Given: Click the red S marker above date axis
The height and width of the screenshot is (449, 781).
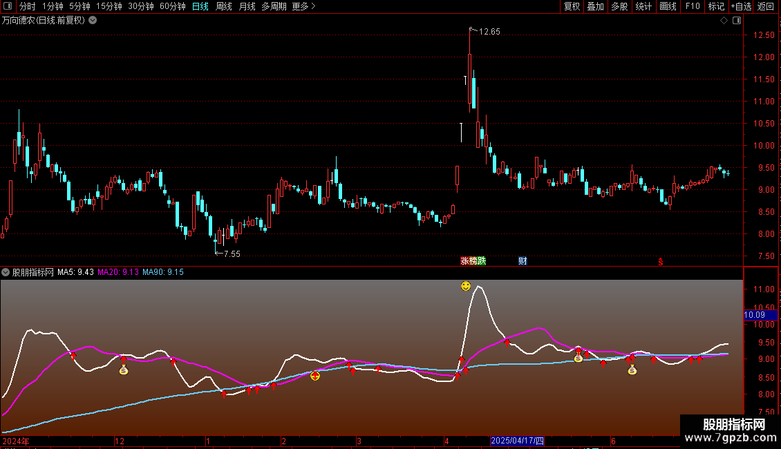Looking at the screenshot, I should tap(661, 262).
